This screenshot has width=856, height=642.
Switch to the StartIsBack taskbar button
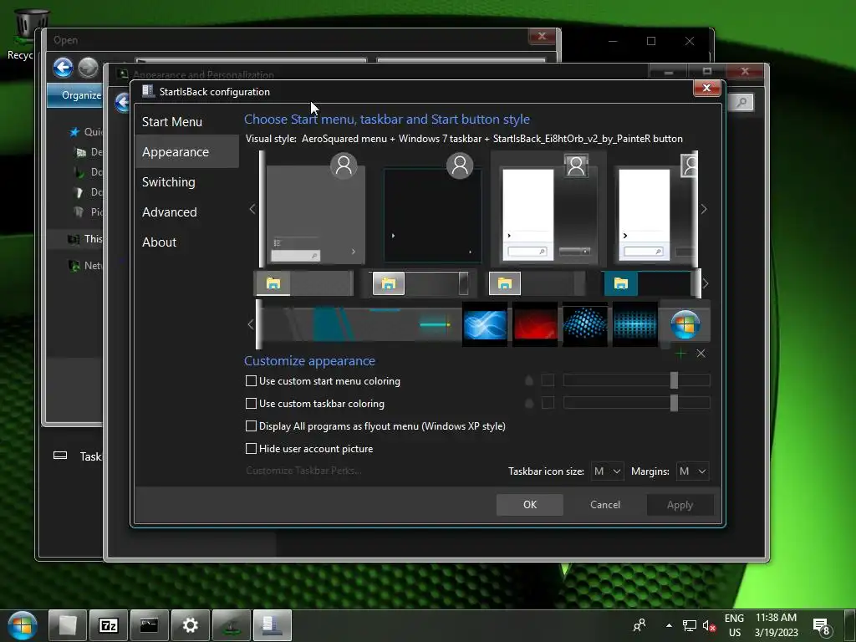(x=272, y=625)
